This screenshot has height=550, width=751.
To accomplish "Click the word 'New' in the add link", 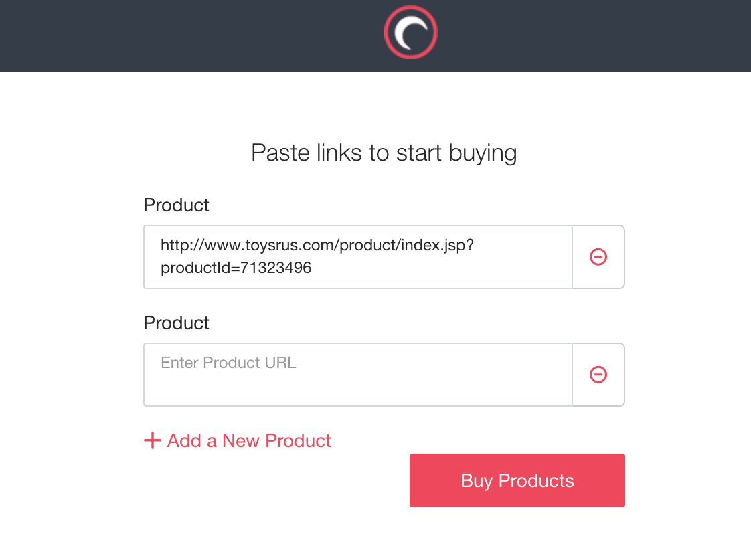I will 241,440.
